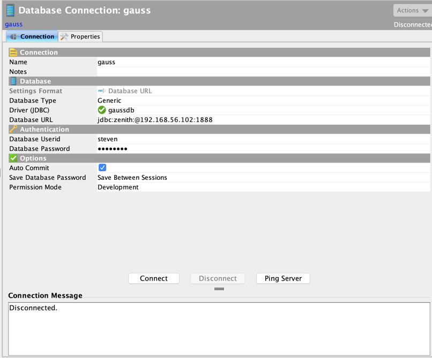Click the Properties tab wrench icon

click(64, 36)
